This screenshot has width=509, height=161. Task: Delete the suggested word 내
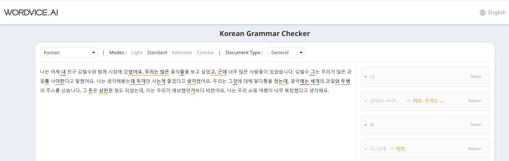[475, 77]
